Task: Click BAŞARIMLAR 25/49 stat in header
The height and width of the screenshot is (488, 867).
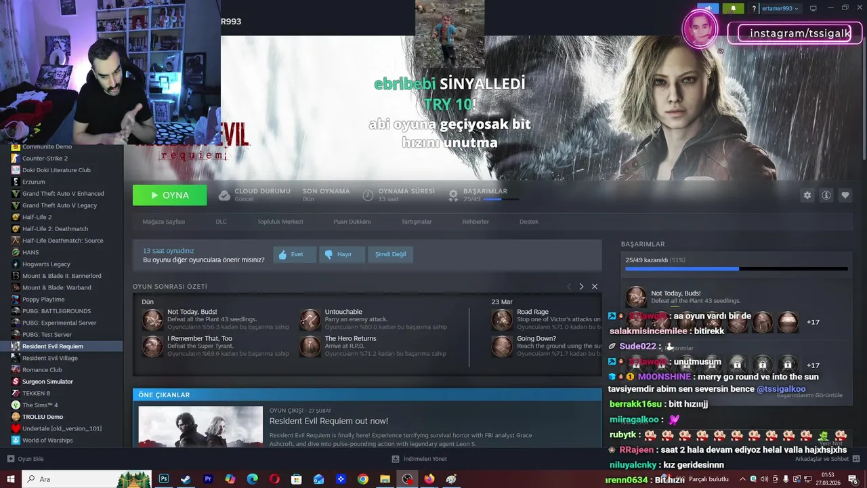Action: [x=485, y=195]
